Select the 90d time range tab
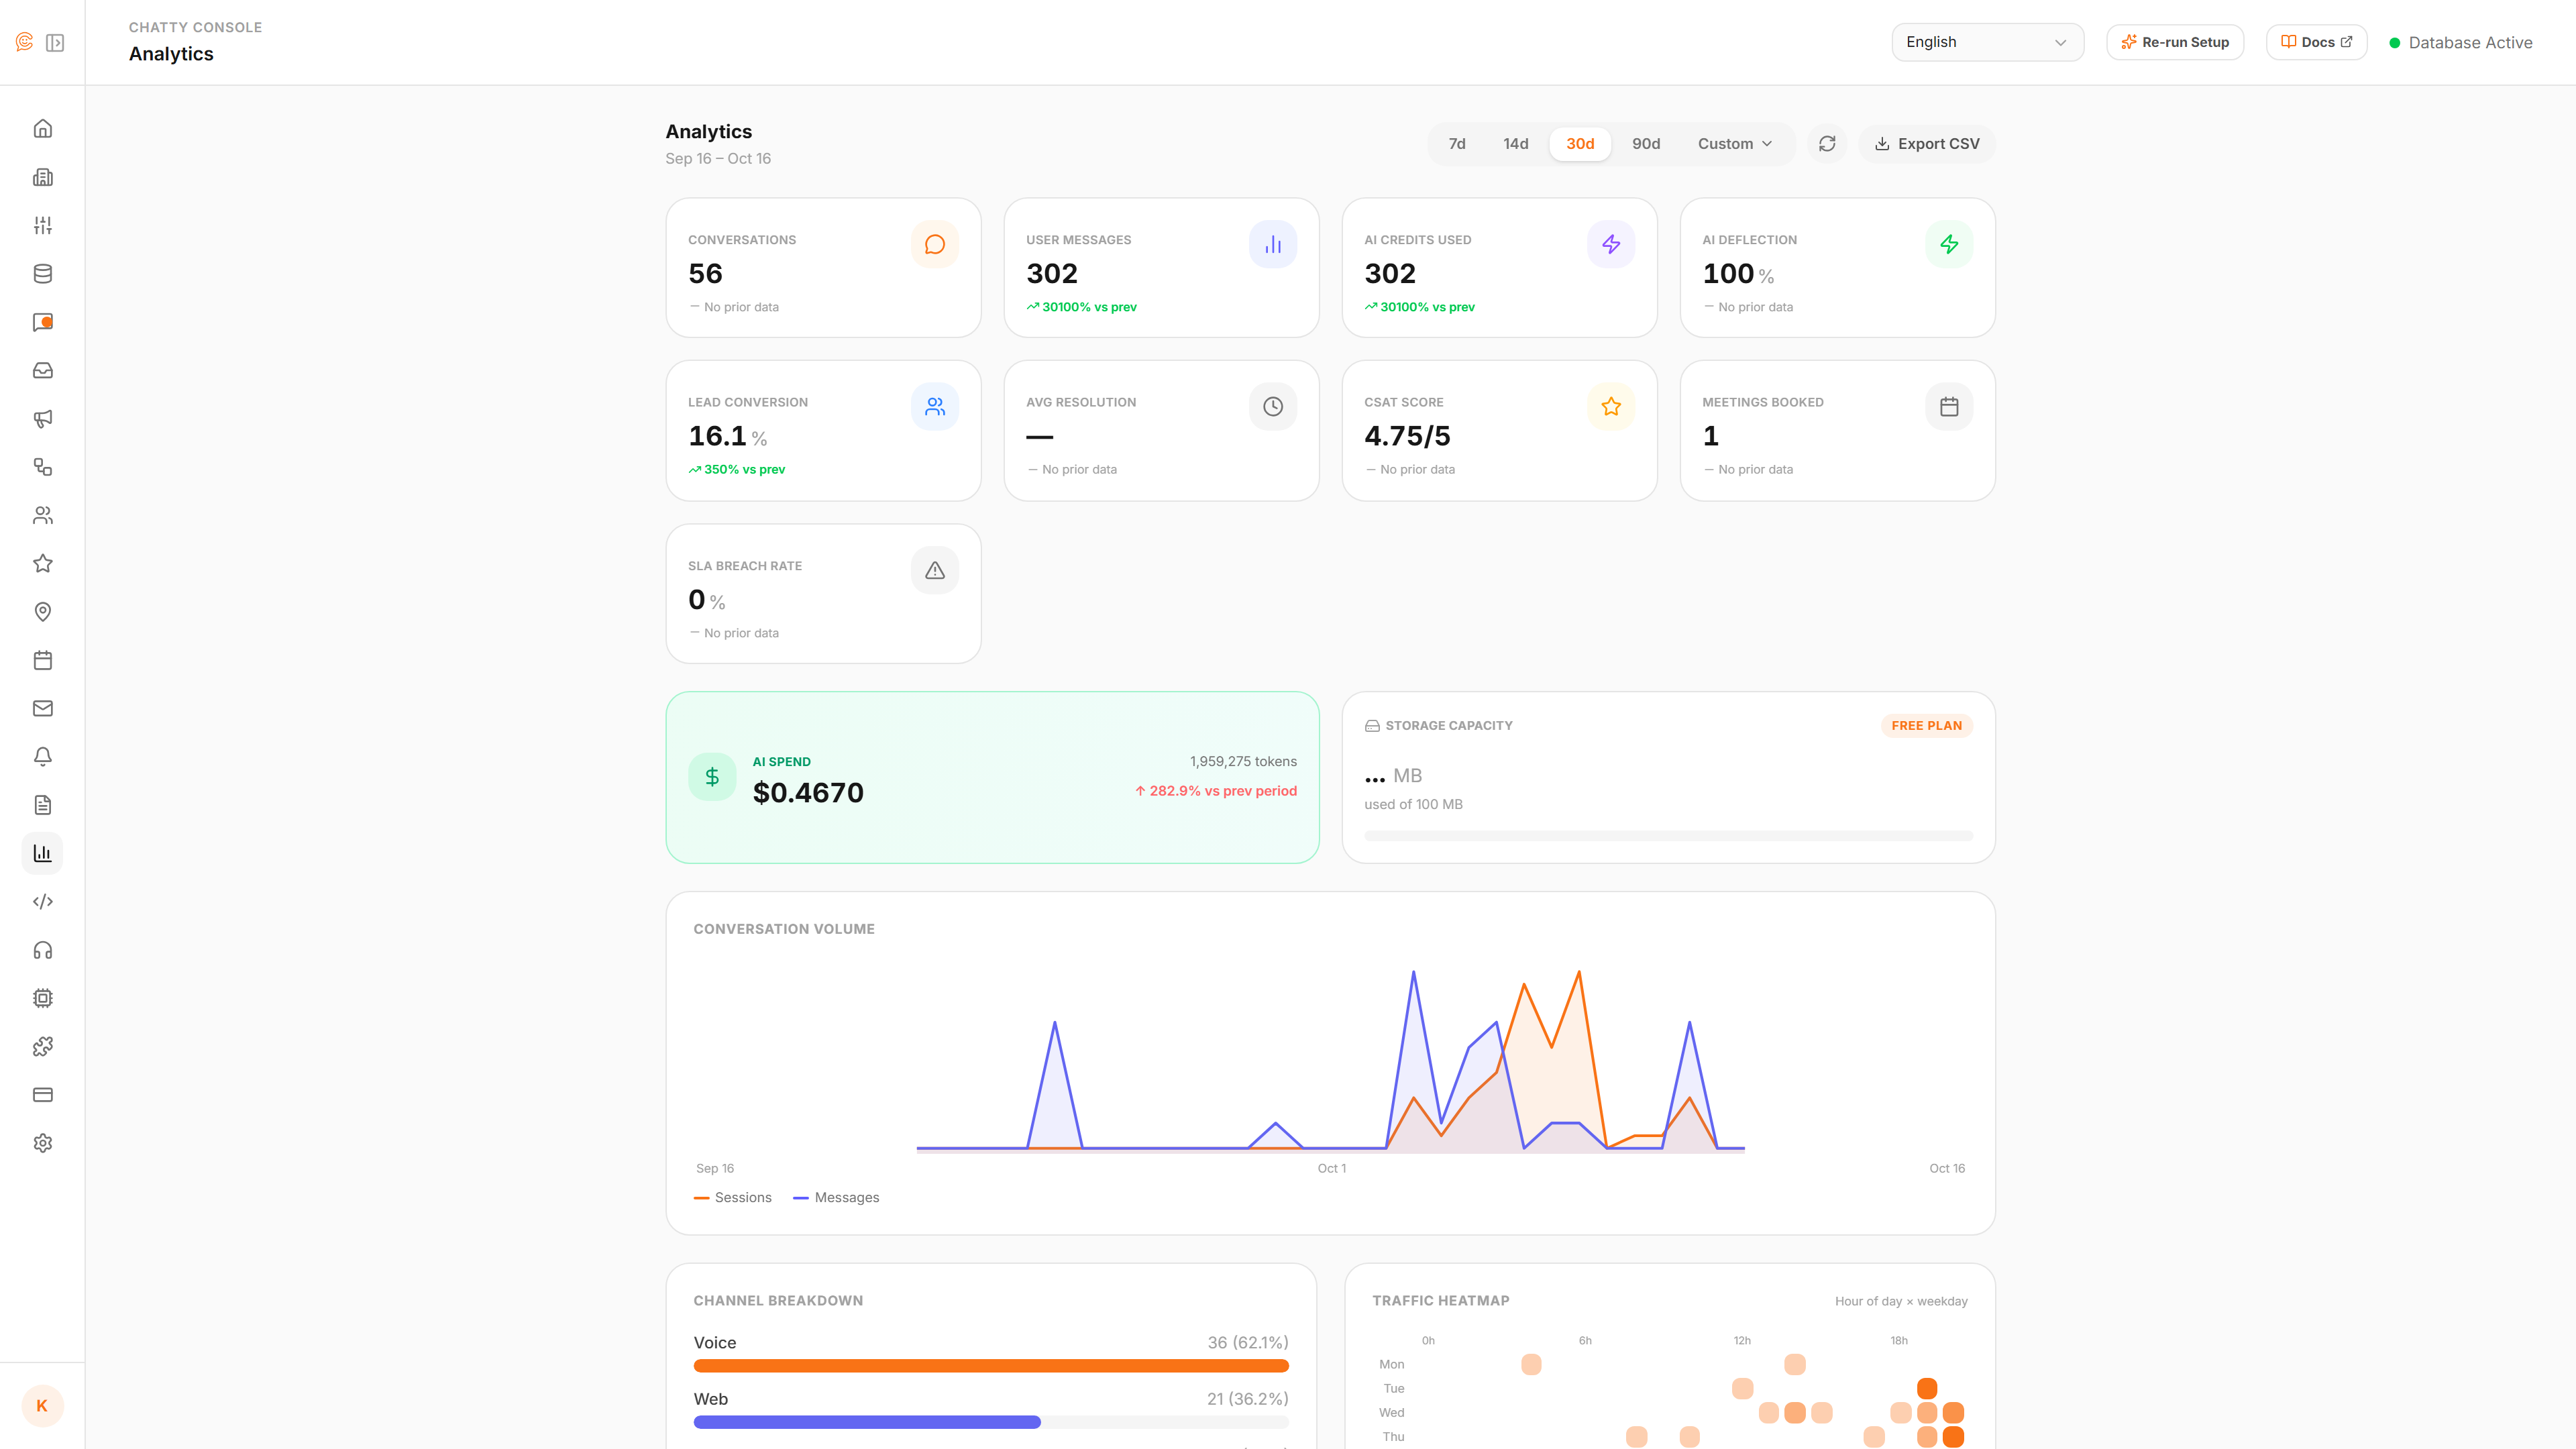This screenshot has width=2576, height=1449. click(1646, 144)
